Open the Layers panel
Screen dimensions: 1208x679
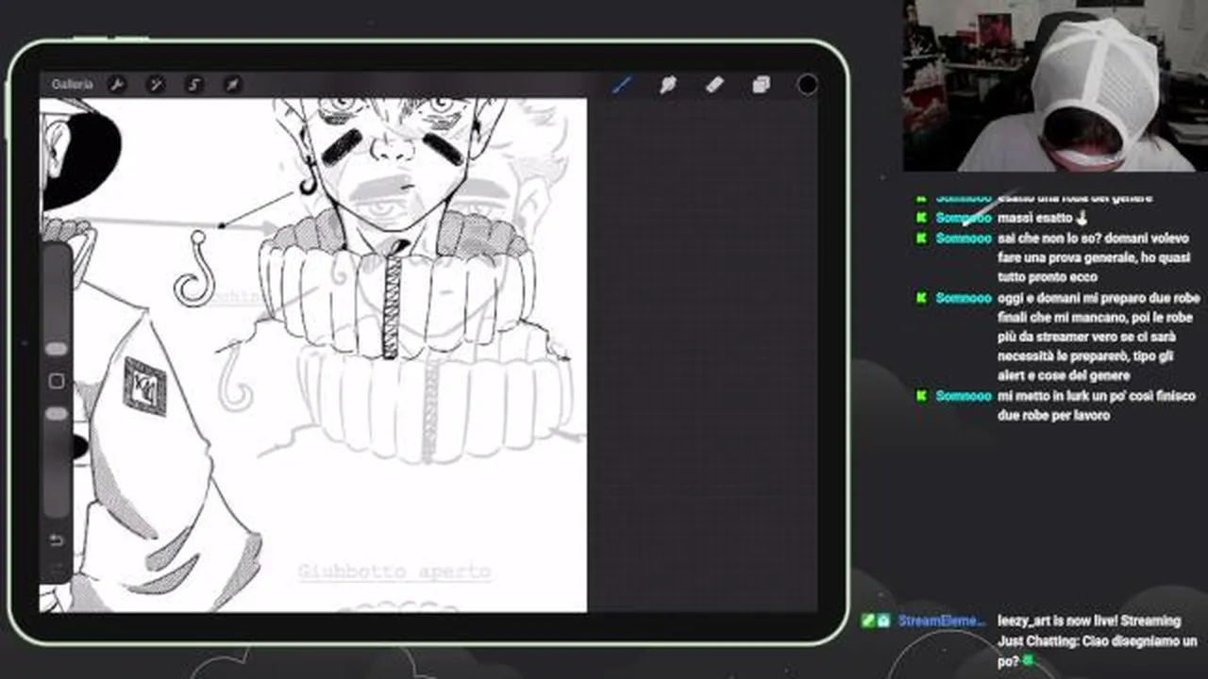pyautogui.click(x=761, y=85)
